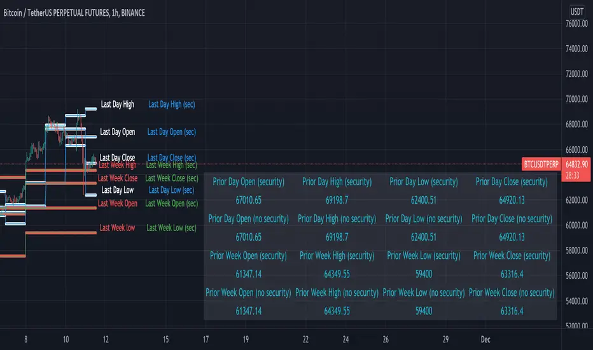The image size is (593, 350).
Task: Select the 'Last Day High' white label
Action: point(118,104)
